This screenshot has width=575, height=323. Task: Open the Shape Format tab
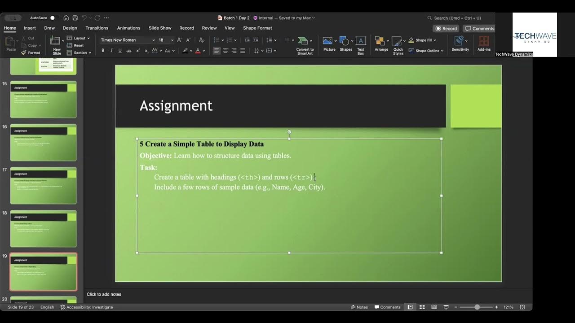pyautogui.click(x=257, y=28)
